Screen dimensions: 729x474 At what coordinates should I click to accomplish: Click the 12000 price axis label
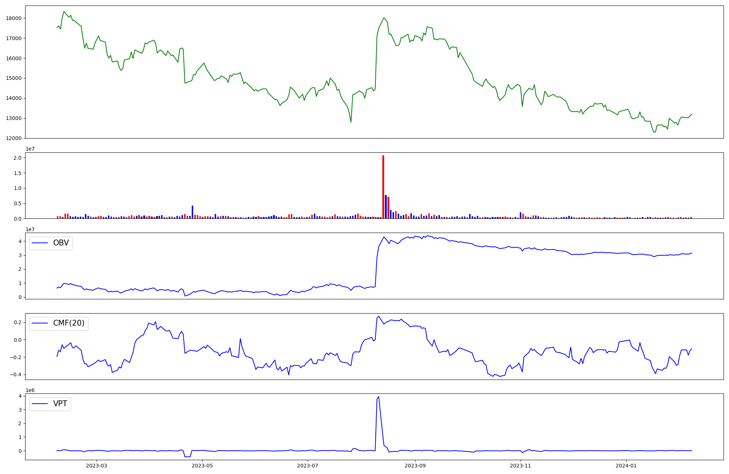tap(15, 138)
